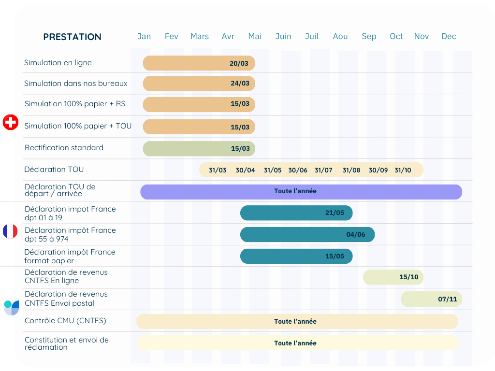This screenshot has width=495, height=371.
Task: Click the 30/06 deadline in Déclaration TOU
Action: 298,170
